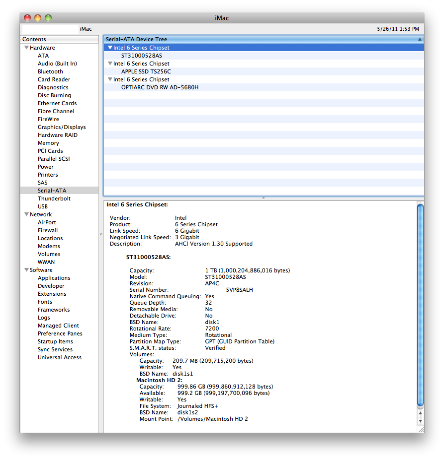The height and width of the screenshot is (460, 444).
Task: Select OPTIARC DVD RW AD-5680H drive
Action: (x=160, y=87)
